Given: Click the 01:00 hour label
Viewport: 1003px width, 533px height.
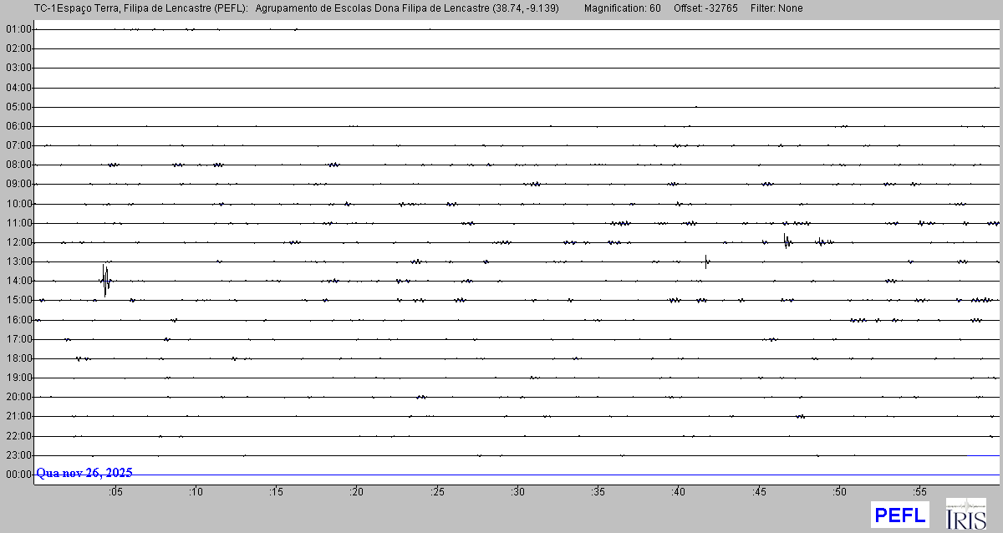Looking at the screenshot, I should click(x=18, y=29).
